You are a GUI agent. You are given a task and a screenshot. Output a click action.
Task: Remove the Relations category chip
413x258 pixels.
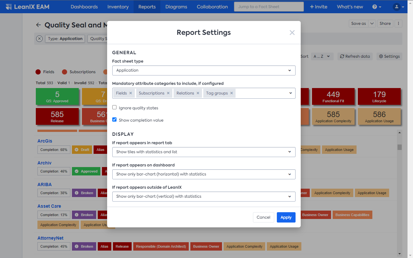(197, 93)
